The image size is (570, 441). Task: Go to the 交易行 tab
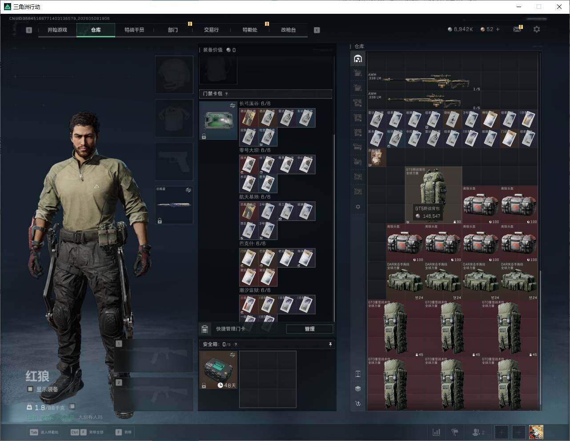coord(211,30)
